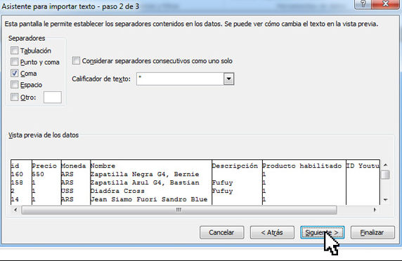Click the 'USS' currency cell in preview

(67, 191)
